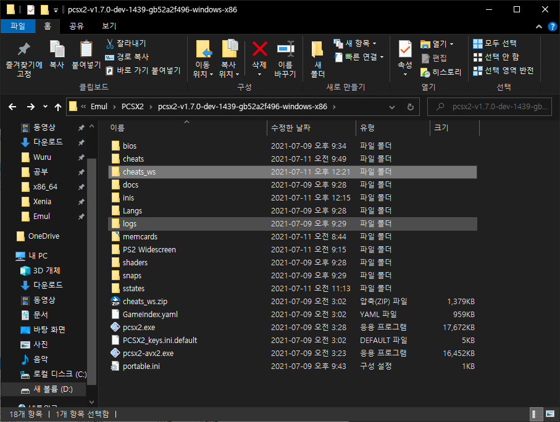Switch to the View ribbon tab

click(x=109, y=26)
